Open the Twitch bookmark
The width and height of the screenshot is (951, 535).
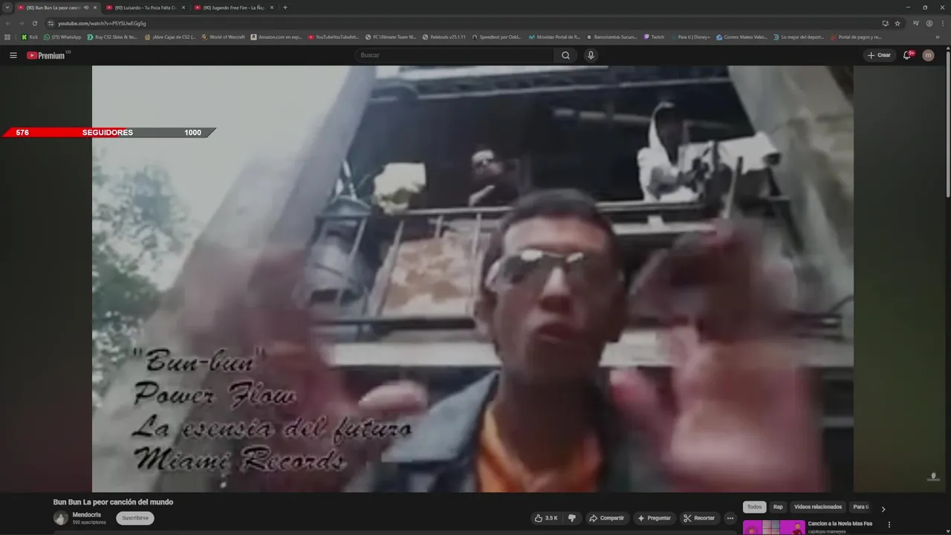[655, 36]
